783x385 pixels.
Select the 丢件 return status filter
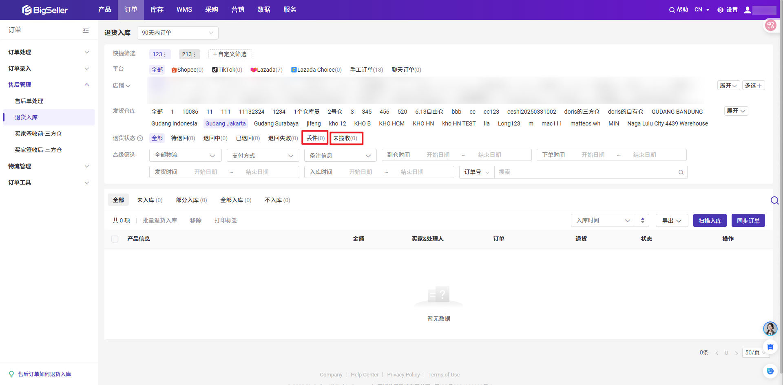point(315,138)
